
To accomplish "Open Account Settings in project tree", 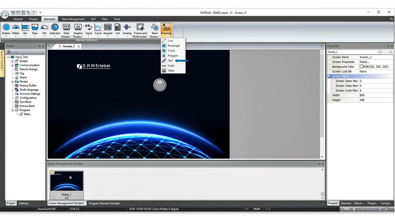I will [30, 94].
